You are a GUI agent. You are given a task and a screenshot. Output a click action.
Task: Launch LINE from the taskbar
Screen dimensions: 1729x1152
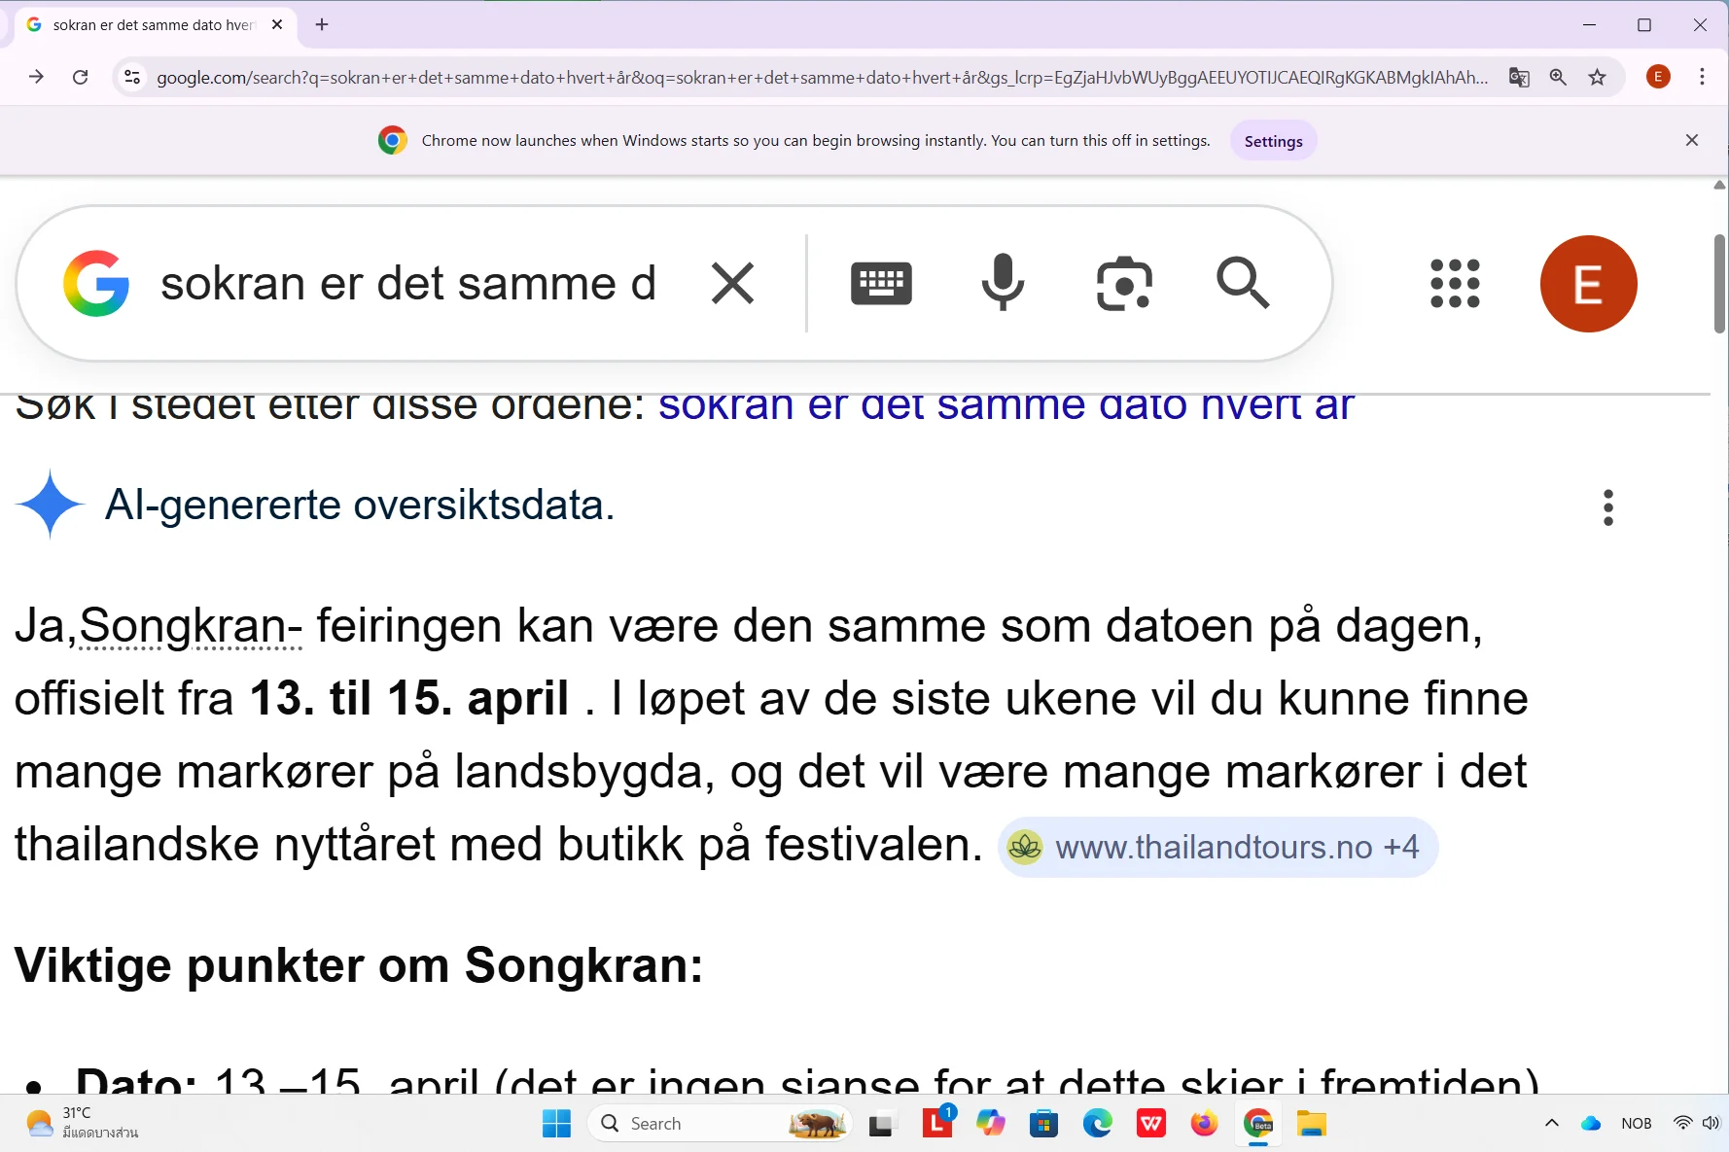tap(936, 1123)
